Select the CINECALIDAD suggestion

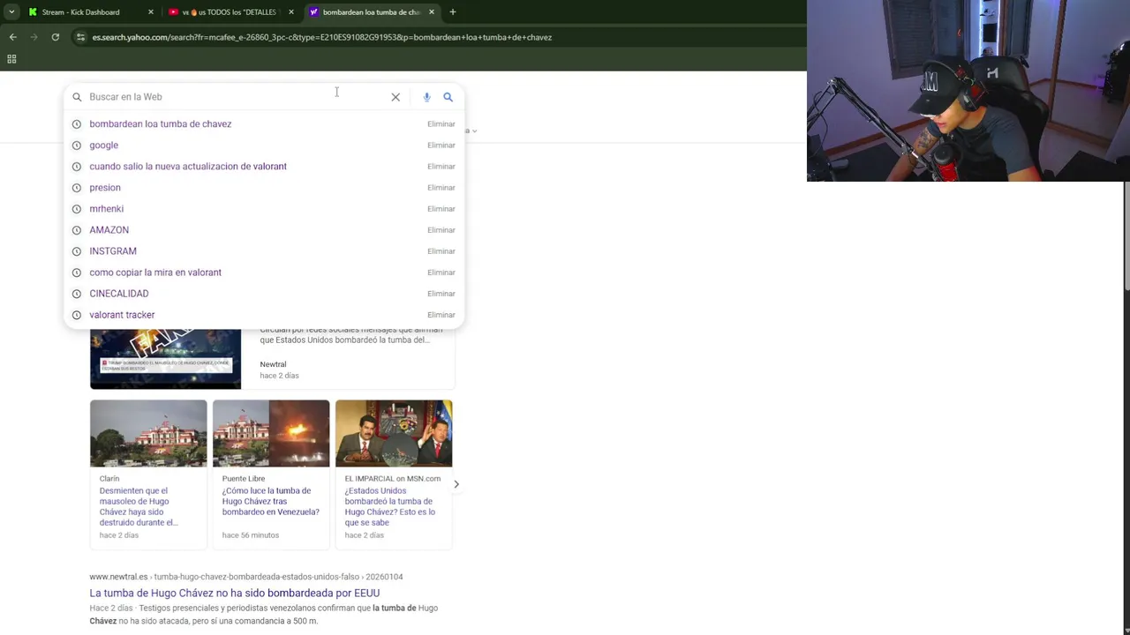(118, 294)
